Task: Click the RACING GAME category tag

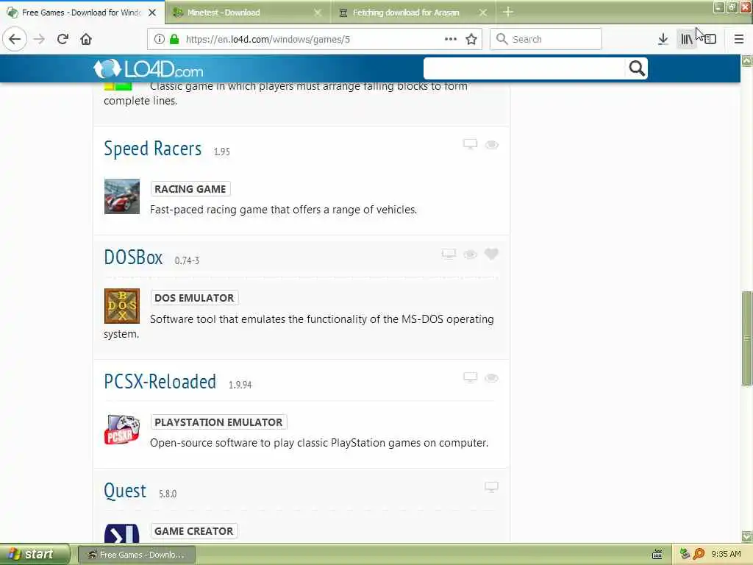Action: coord(190,189)
